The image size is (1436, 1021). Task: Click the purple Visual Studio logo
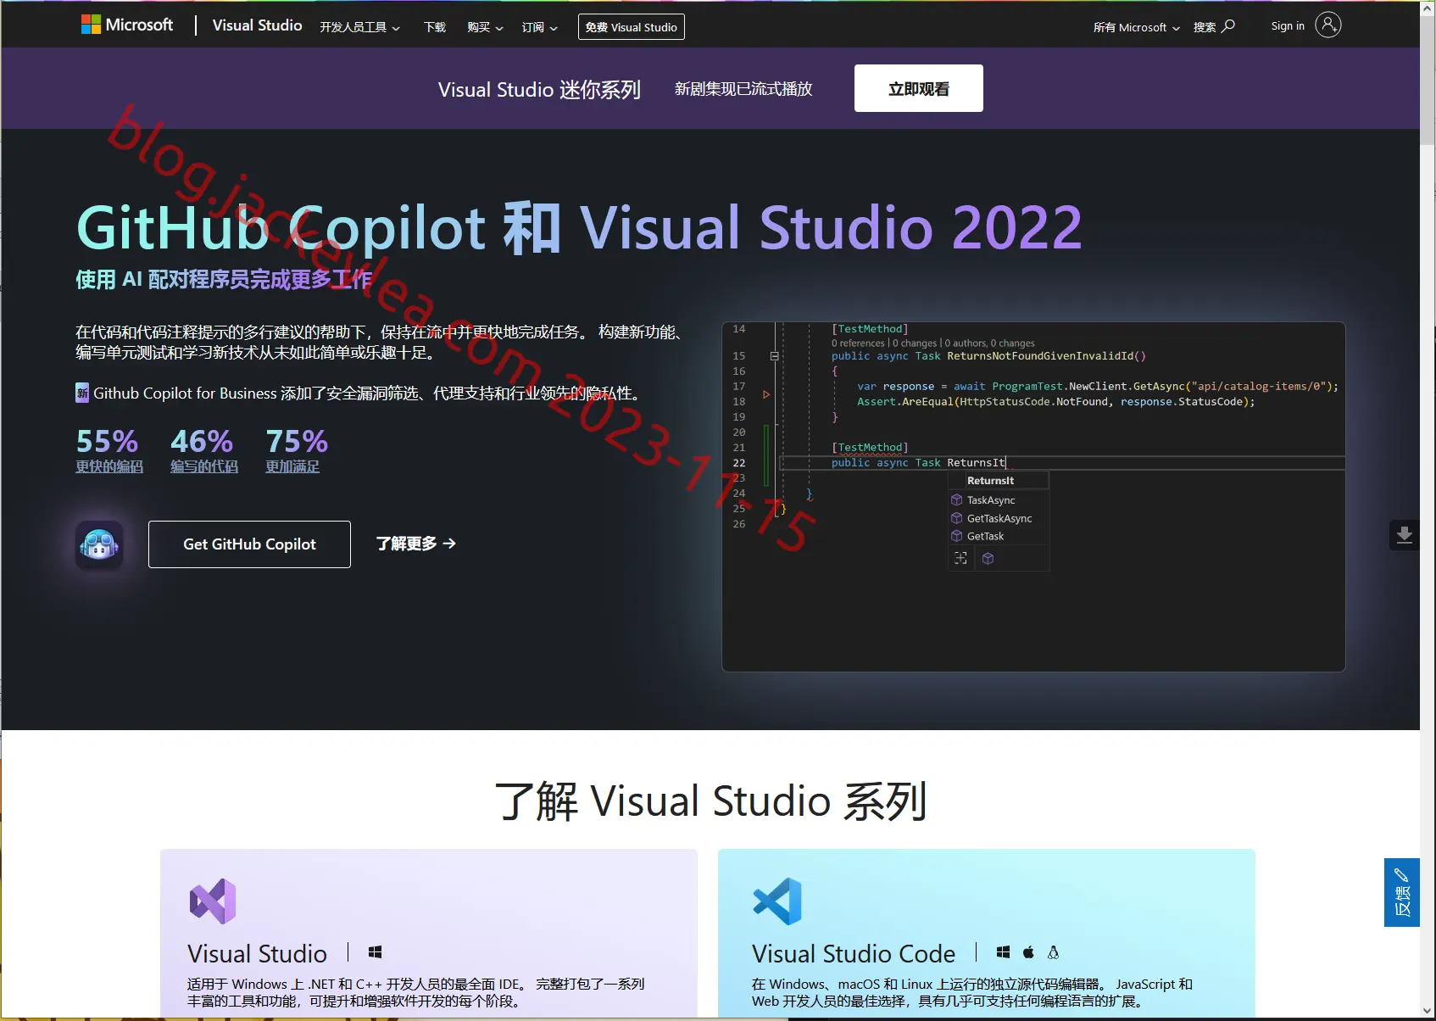pyautogui.click(x=213, y=901)
